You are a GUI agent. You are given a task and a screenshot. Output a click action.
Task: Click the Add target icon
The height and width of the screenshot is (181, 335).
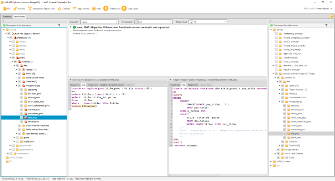tap(124, 8)
